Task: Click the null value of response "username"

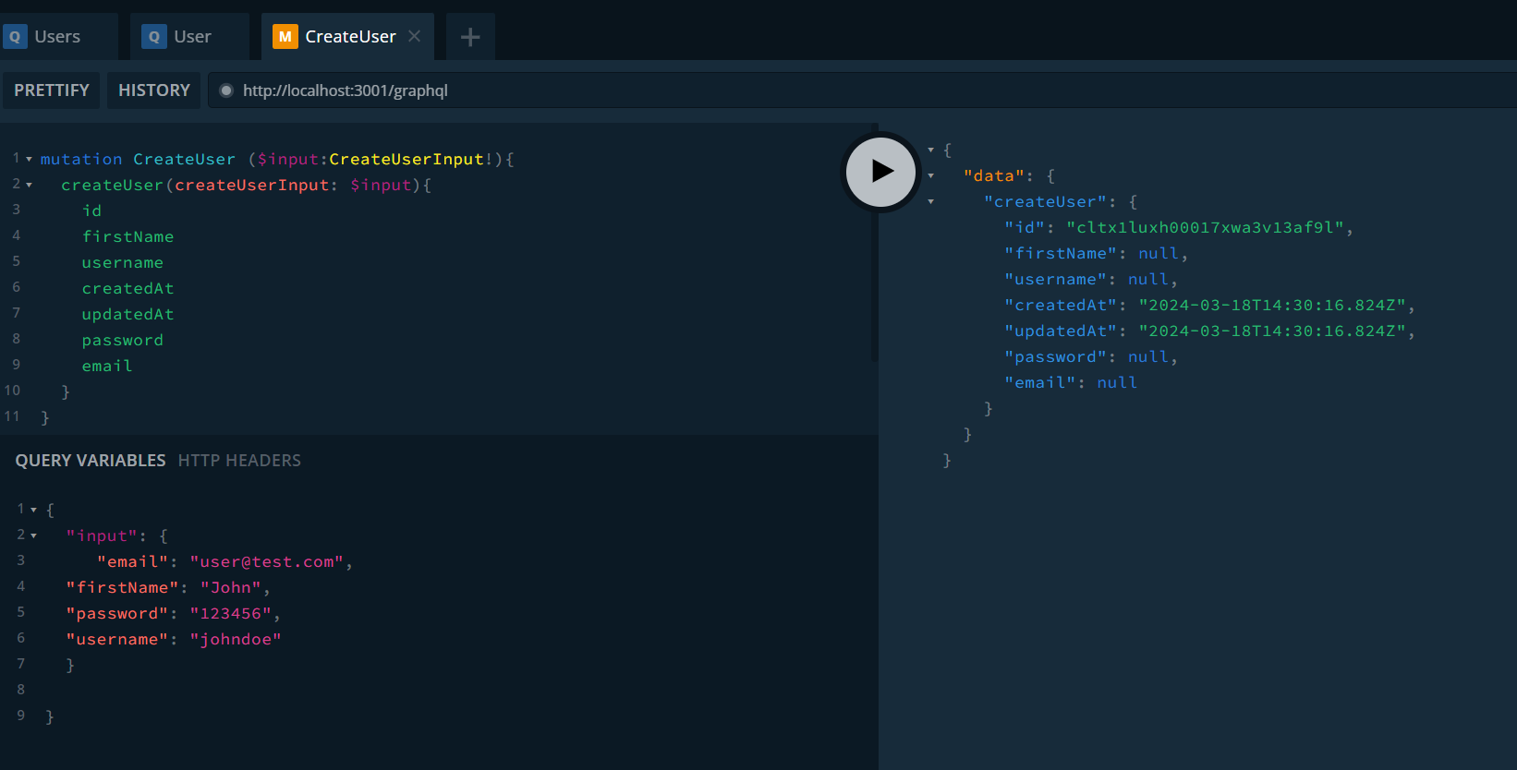Action: click(x=1148, y=280)
